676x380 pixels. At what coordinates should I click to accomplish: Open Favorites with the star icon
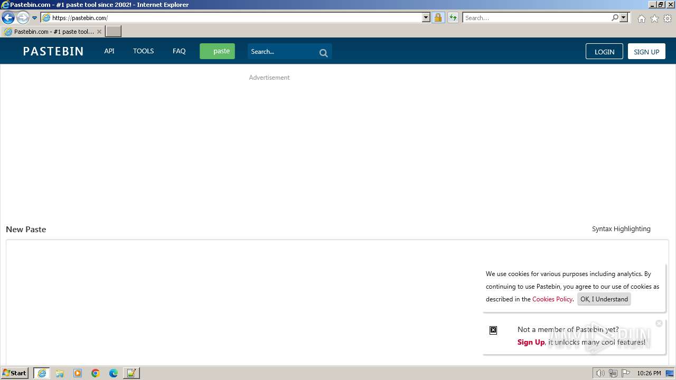click(654, 18)
